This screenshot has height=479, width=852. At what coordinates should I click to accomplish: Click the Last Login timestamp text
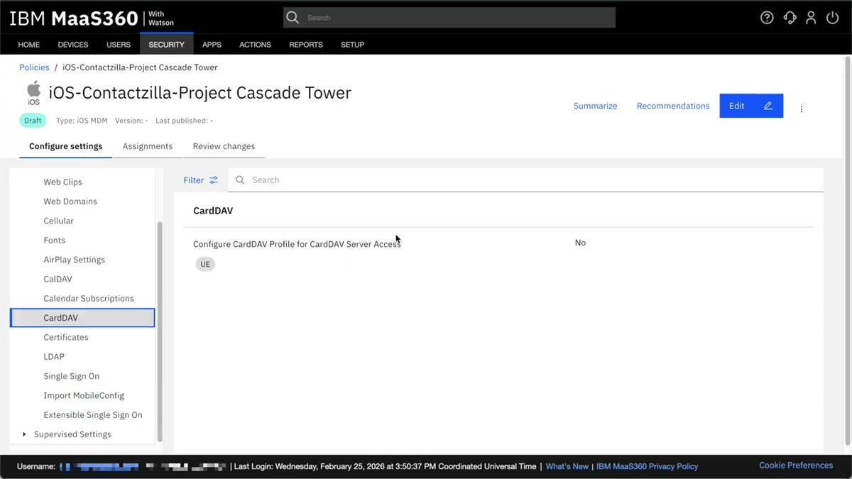(x=385, y=466)
